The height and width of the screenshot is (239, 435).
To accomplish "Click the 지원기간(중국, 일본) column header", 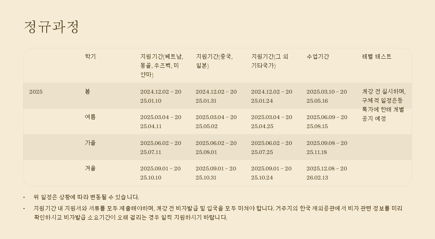I will 214,61.
